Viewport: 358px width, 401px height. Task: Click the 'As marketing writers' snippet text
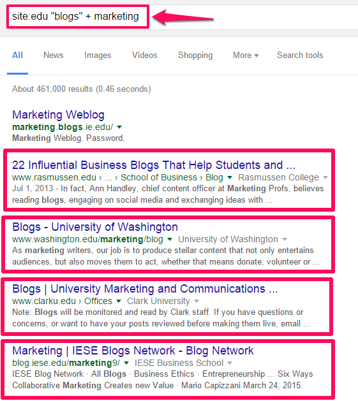click(166, 256)
